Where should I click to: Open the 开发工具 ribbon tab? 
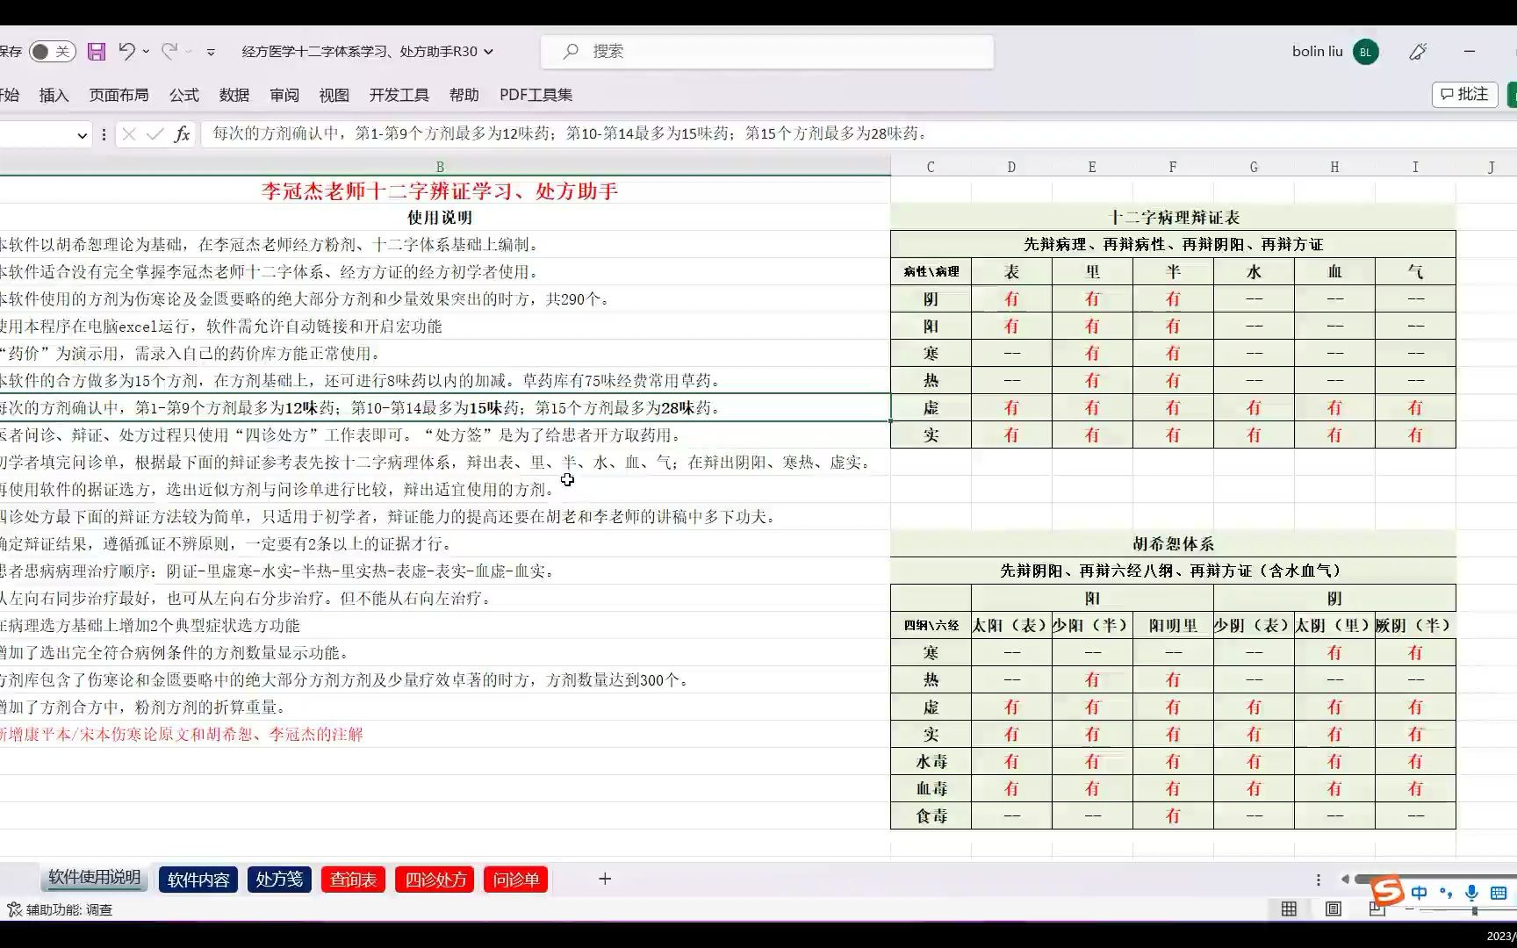[399, 95]
